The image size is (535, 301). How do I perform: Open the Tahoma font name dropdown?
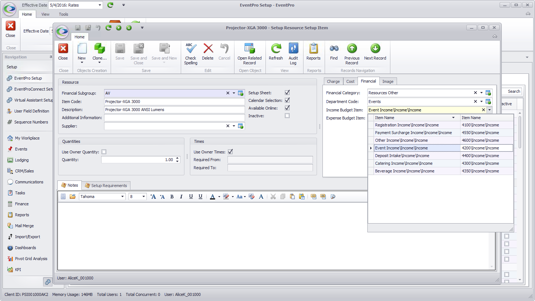pos(123,197)
